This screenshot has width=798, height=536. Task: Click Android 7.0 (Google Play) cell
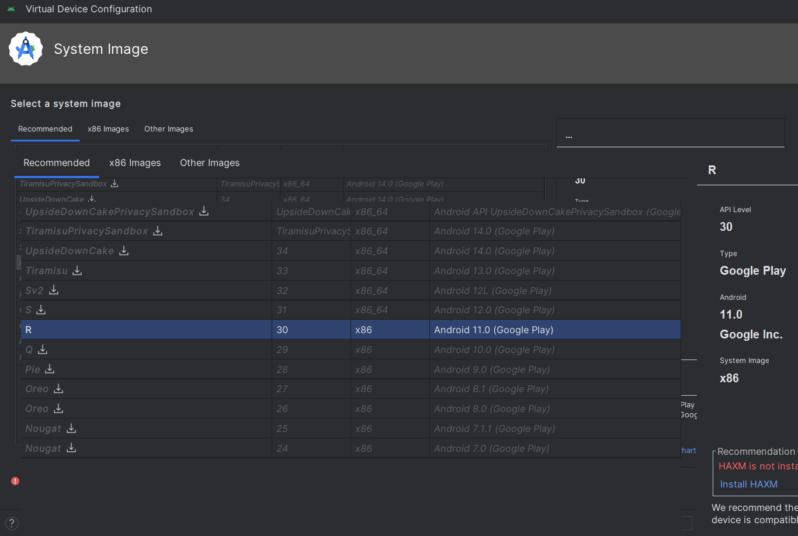tap(555, 448)
